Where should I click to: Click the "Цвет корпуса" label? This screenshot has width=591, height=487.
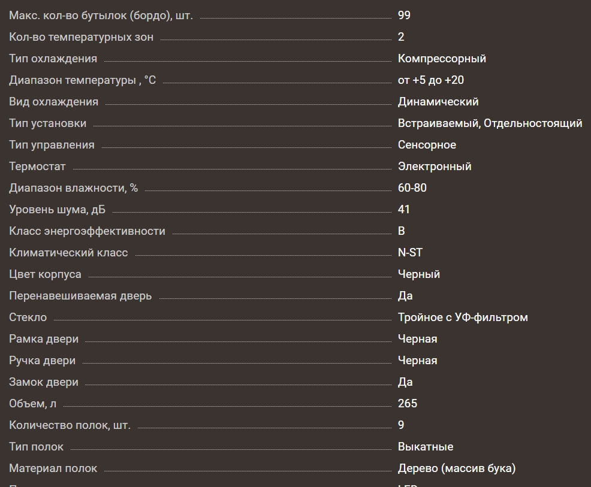[45, 274]
